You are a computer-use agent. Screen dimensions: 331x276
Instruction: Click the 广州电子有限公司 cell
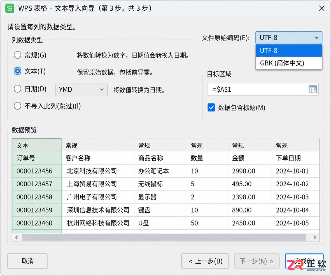pyautogui.click(x=98, y=197)
